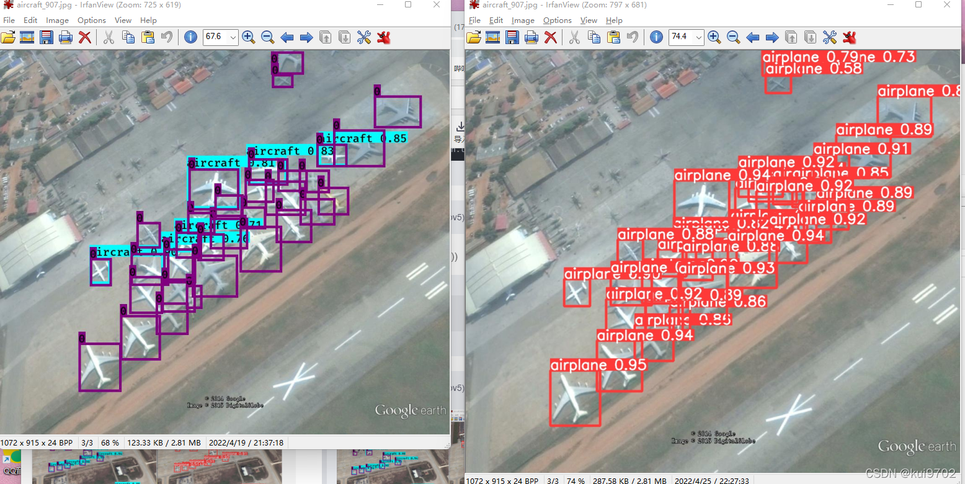The width and height of the screenshot is (965, 484).
Task: Click Zoom in magnifier in right IrfanView window
Action: [x=714, y=37]
